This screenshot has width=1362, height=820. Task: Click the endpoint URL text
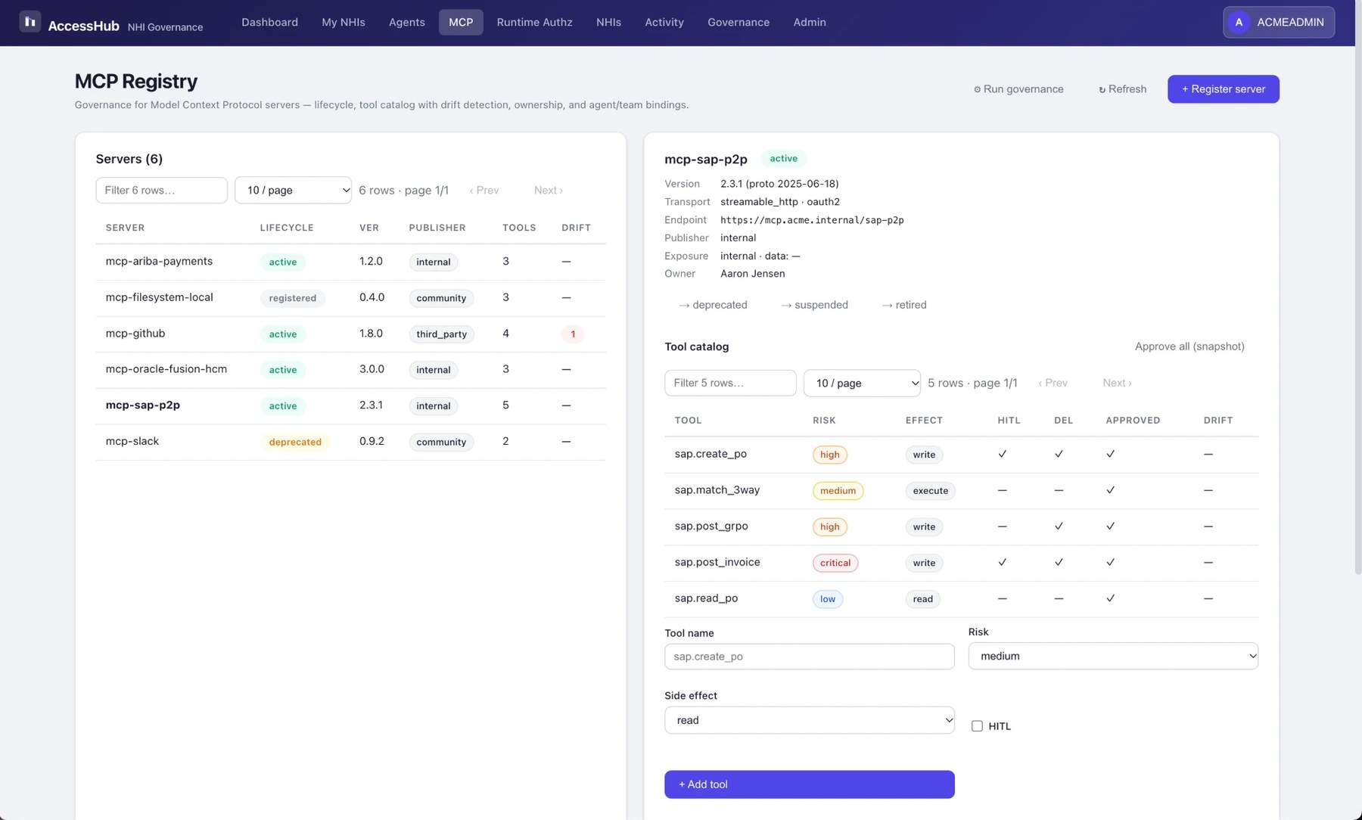[x=812, y=220]
